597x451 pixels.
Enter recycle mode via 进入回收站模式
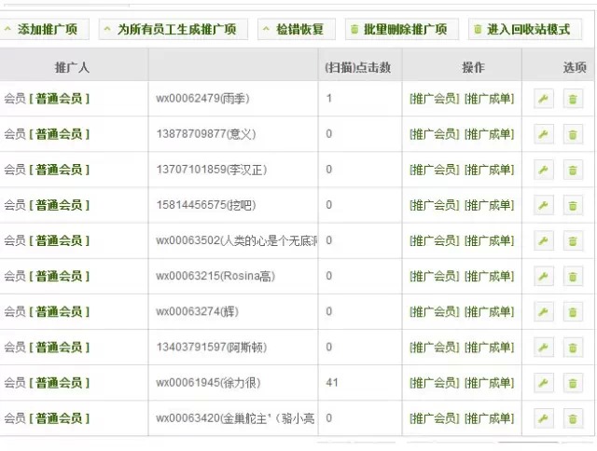(521, 30)
